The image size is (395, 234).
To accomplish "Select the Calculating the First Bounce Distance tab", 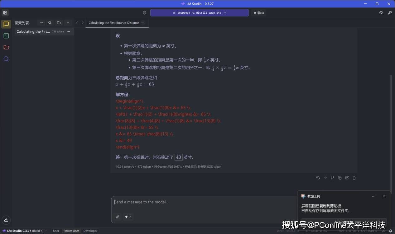I will [x=113, y=23].
